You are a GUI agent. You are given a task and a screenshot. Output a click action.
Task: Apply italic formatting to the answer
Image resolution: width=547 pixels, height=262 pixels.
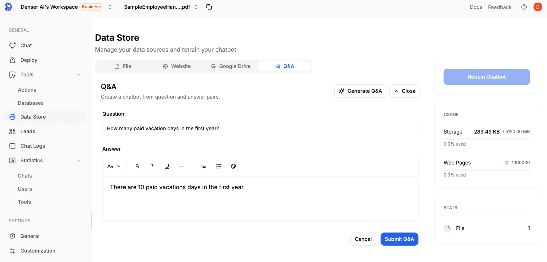tap(152, 166)
